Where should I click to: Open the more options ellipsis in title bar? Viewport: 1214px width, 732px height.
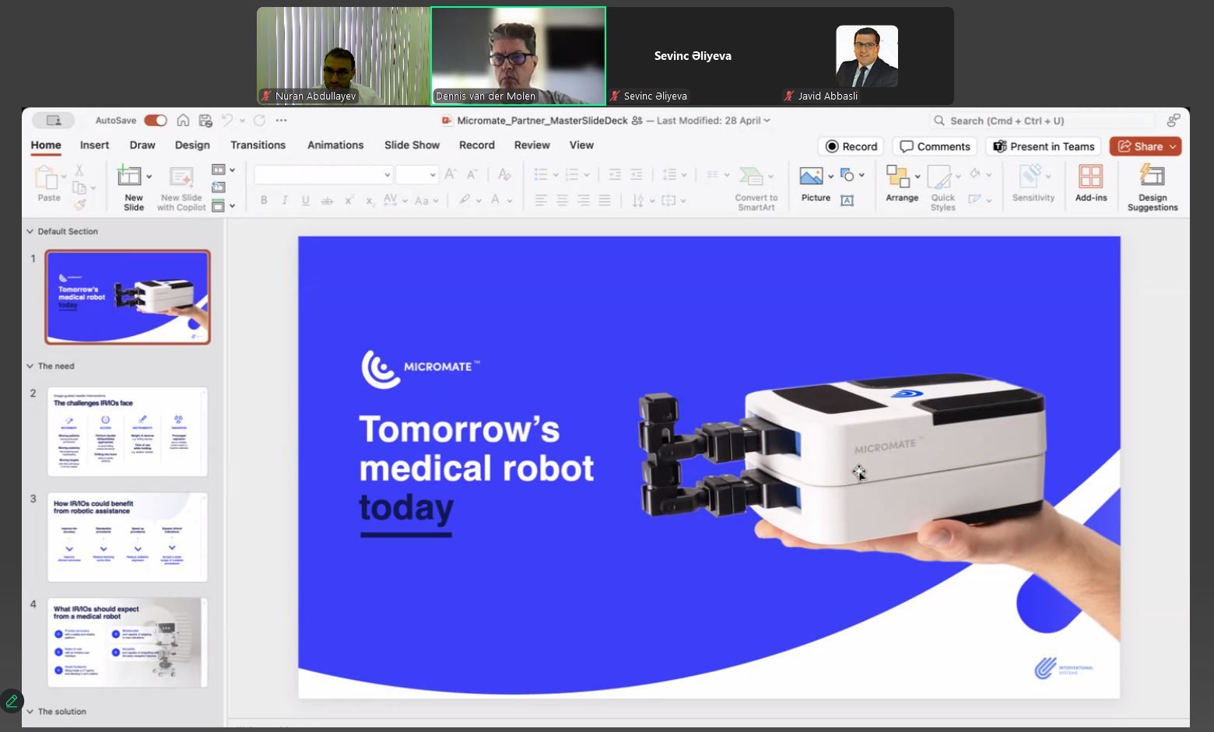[x=282, y=121]
